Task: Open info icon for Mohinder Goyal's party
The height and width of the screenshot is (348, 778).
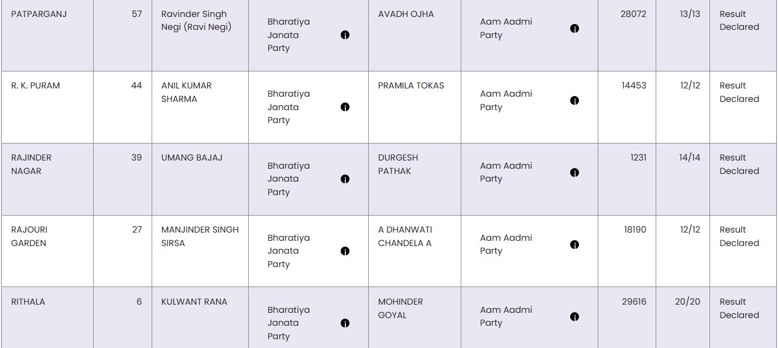Action: click(x=575, y=317)
